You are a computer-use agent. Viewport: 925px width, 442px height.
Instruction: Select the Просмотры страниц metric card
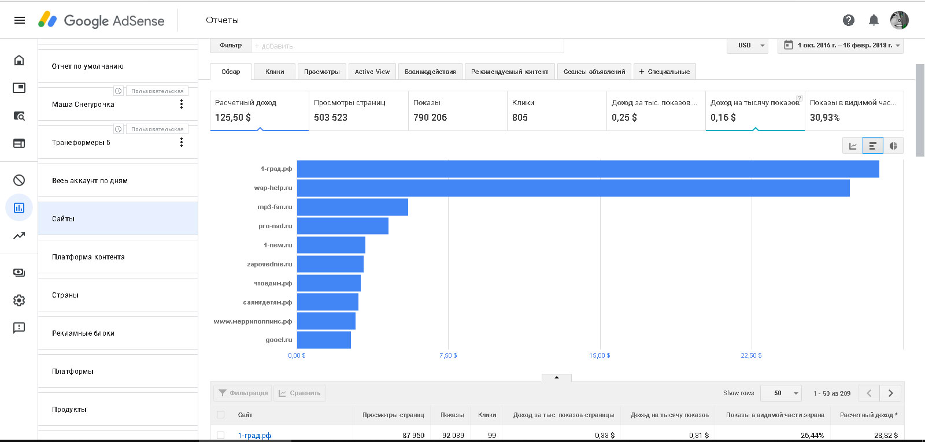pos(358,110)
